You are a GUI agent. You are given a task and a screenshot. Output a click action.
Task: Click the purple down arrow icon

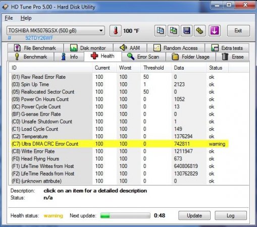[x=215, y=31]
